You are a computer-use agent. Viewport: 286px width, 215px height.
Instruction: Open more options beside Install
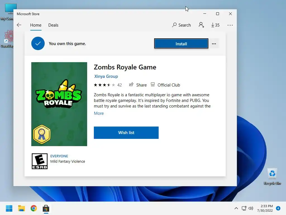pos(214,44)
